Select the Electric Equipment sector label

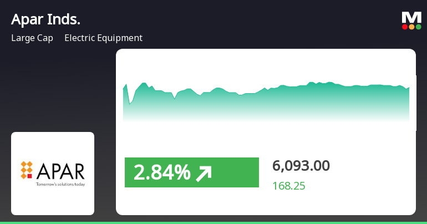[x=103, y=38]
